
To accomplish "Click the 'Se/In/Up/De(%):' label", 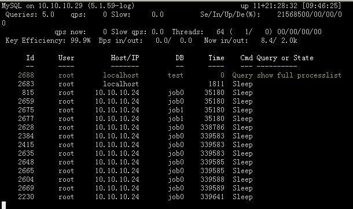I will [x=230, y=14].
